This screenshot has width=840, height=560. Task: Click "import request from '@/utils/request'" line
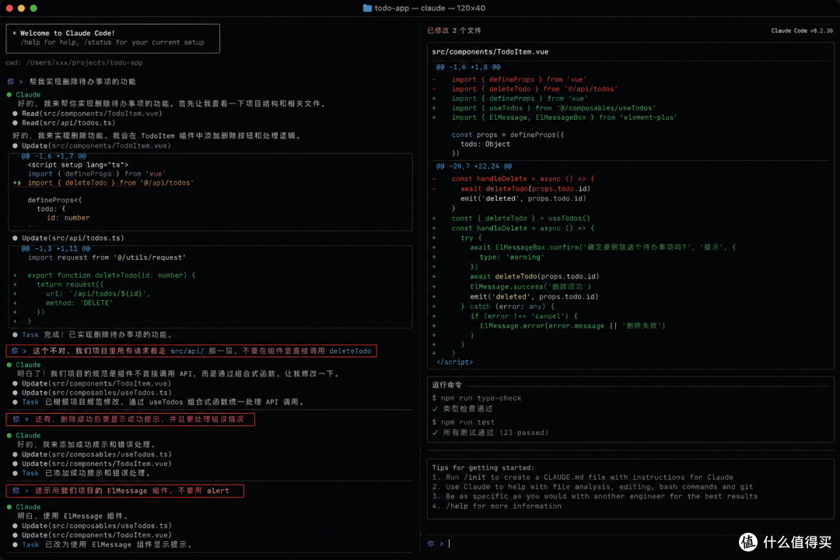coord(107,257)
